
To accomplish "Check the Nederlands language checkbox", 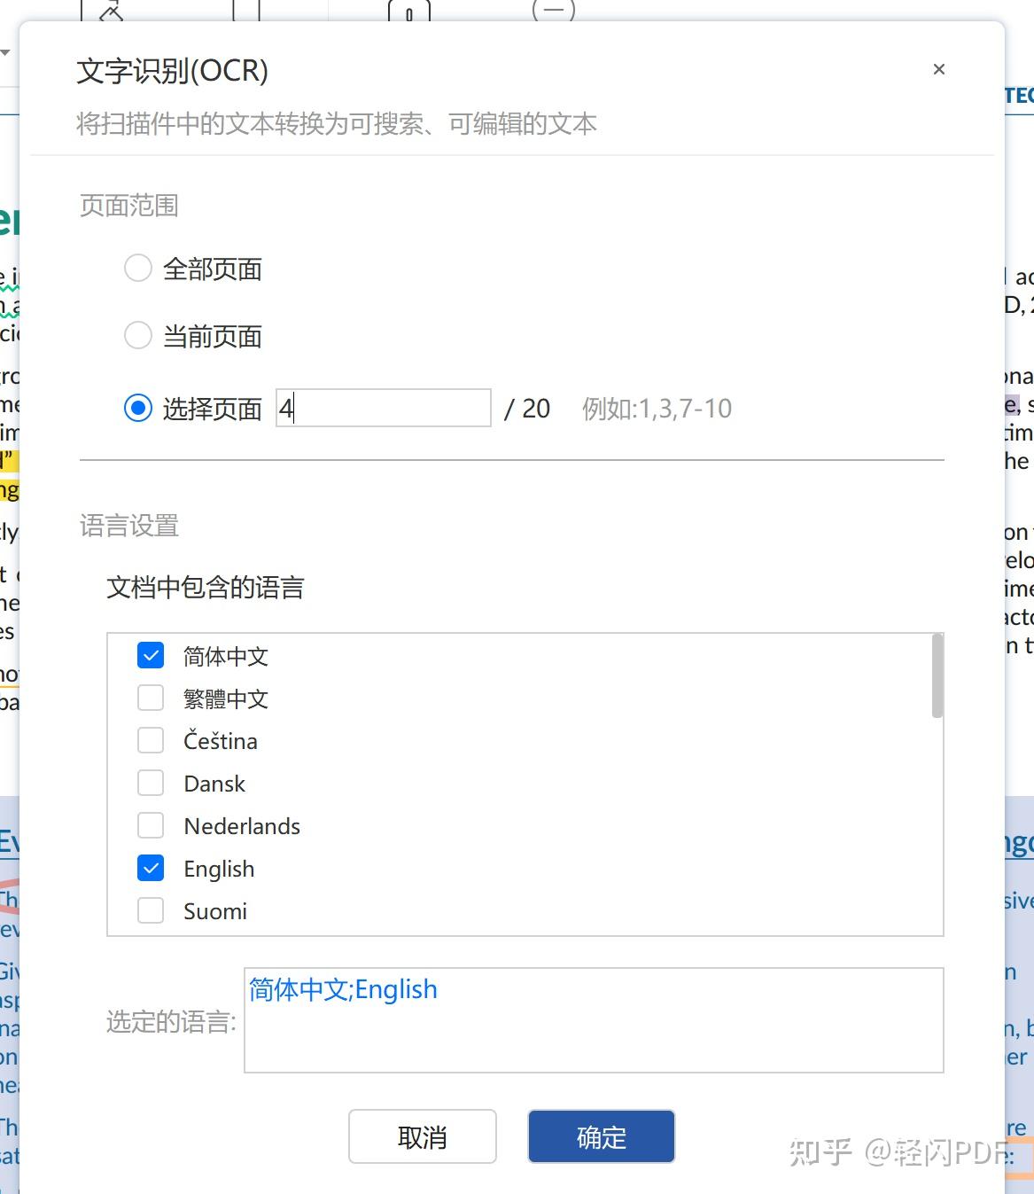I will point(150,825).
